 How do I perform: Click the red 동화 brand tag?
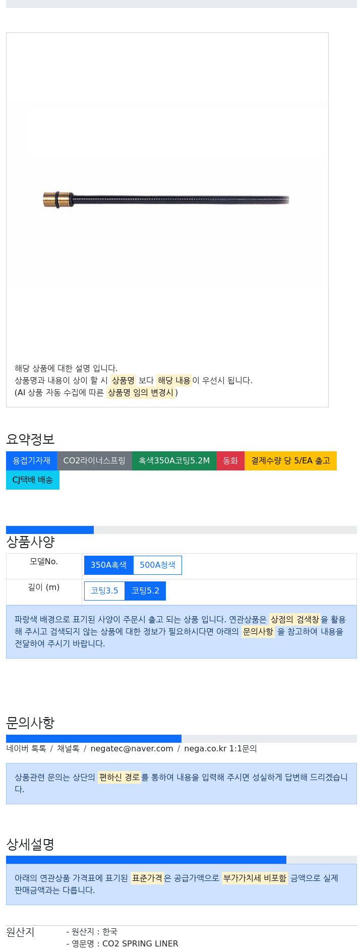pos(230,461)
